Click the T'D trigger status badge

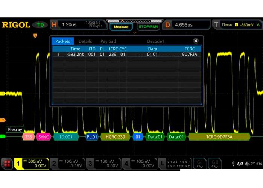[40, 25]
